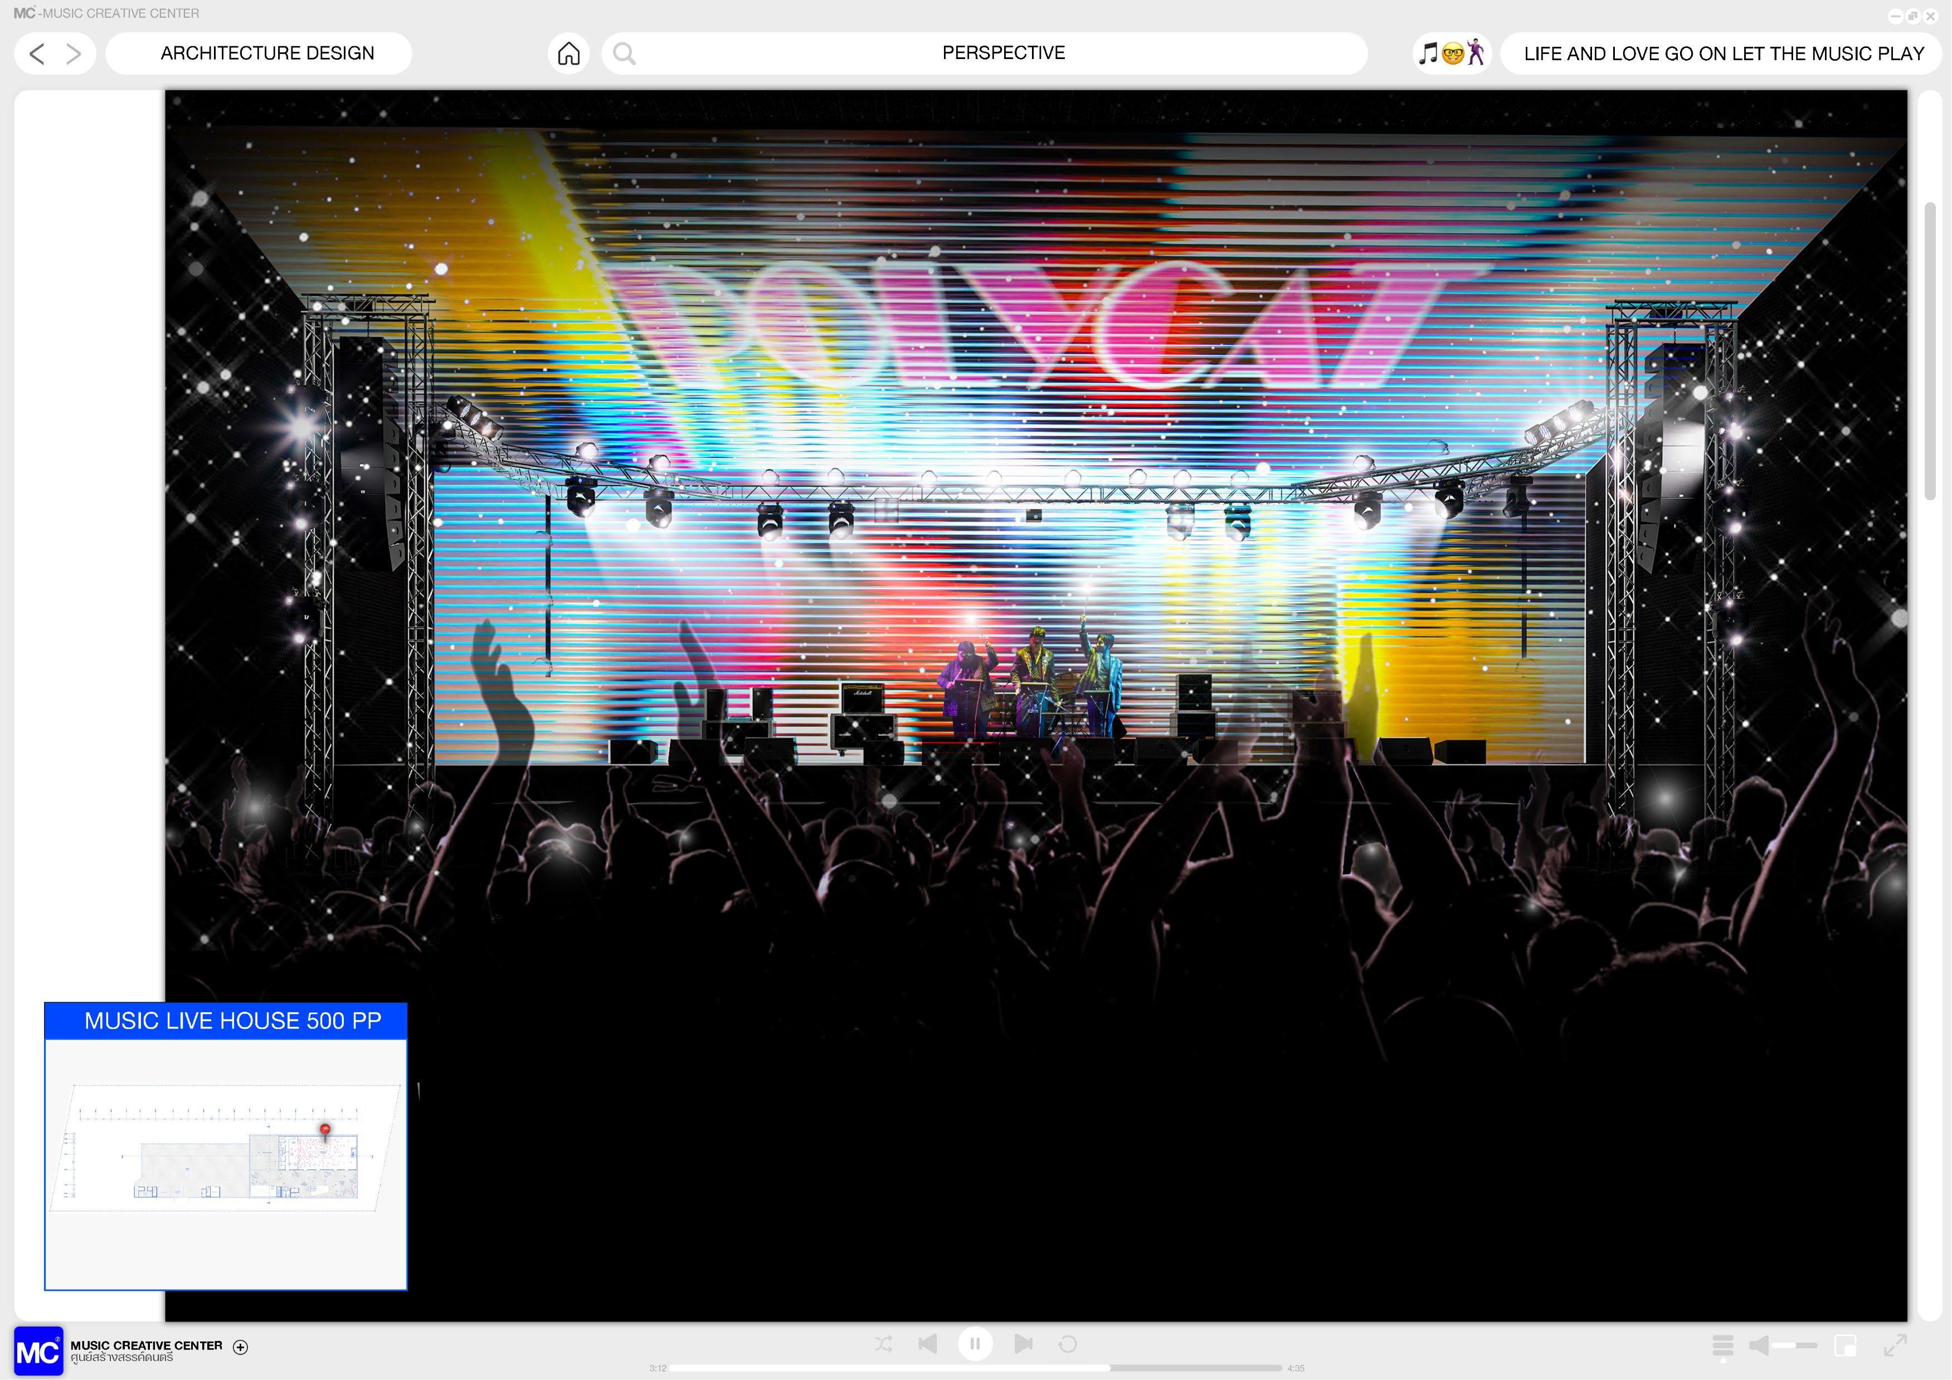
Task: Click the search magnifier icon
Action: click(x=624, y=55)
